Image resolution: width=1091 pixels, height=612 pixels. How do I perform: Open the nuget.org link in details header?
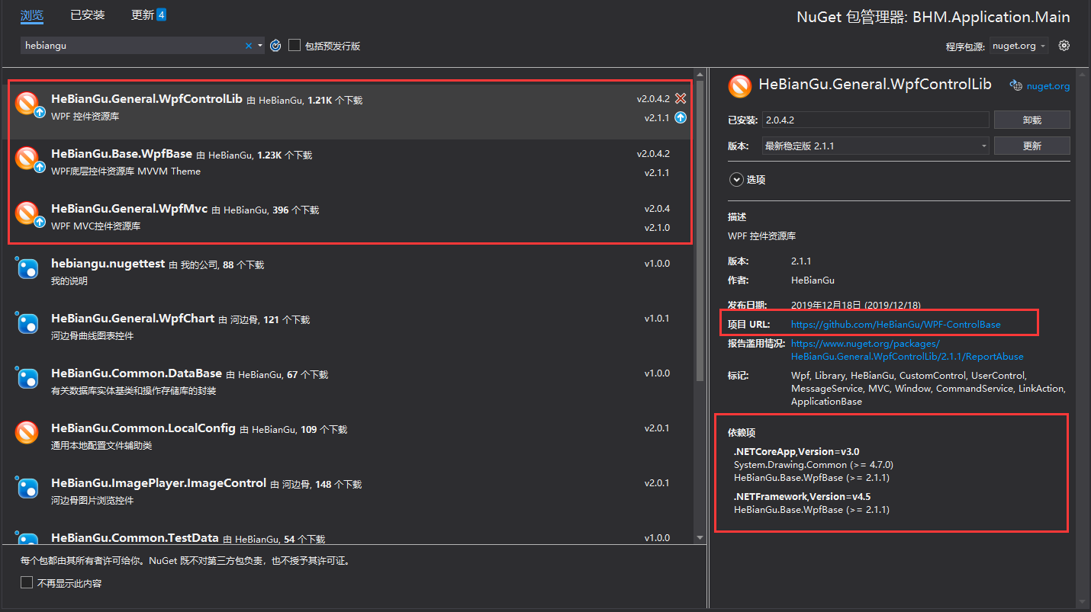coord(1048,86)
